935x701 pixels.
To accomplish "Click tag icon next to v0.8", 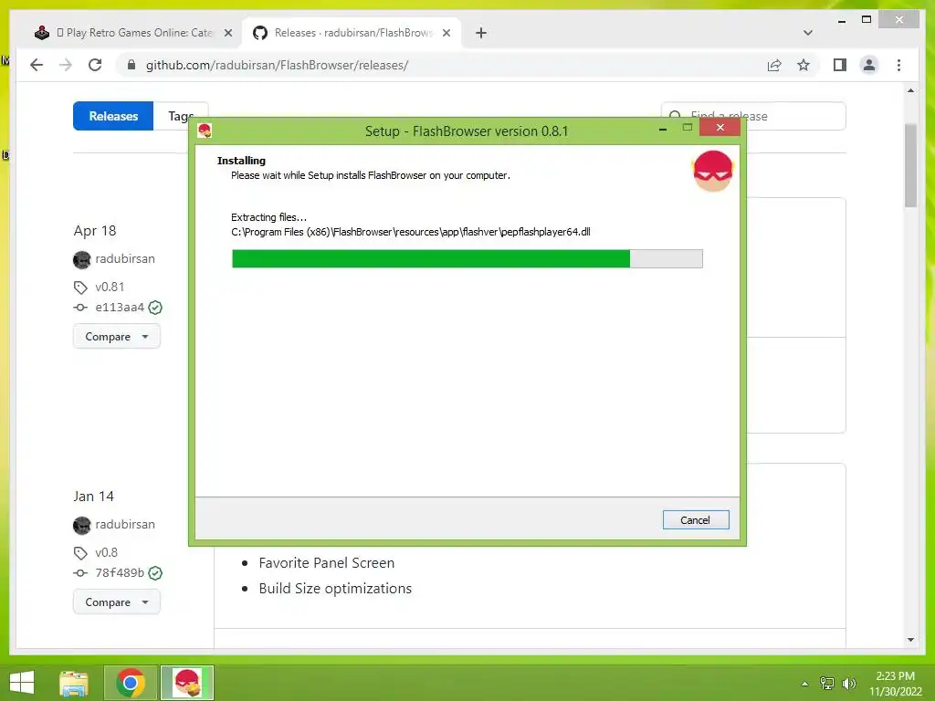I will [x=80, y=554].
